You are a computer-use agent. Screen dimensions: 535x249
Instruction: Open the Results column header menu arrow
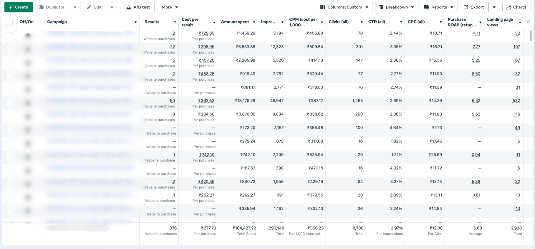[x=175, y=22]
